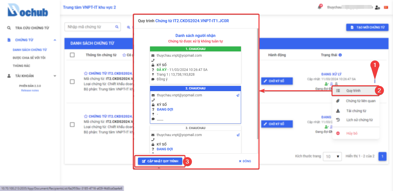This screenshot has height=191, width=393.
Task: Toggle the select-all checkbox in table header
Action: 72,55
